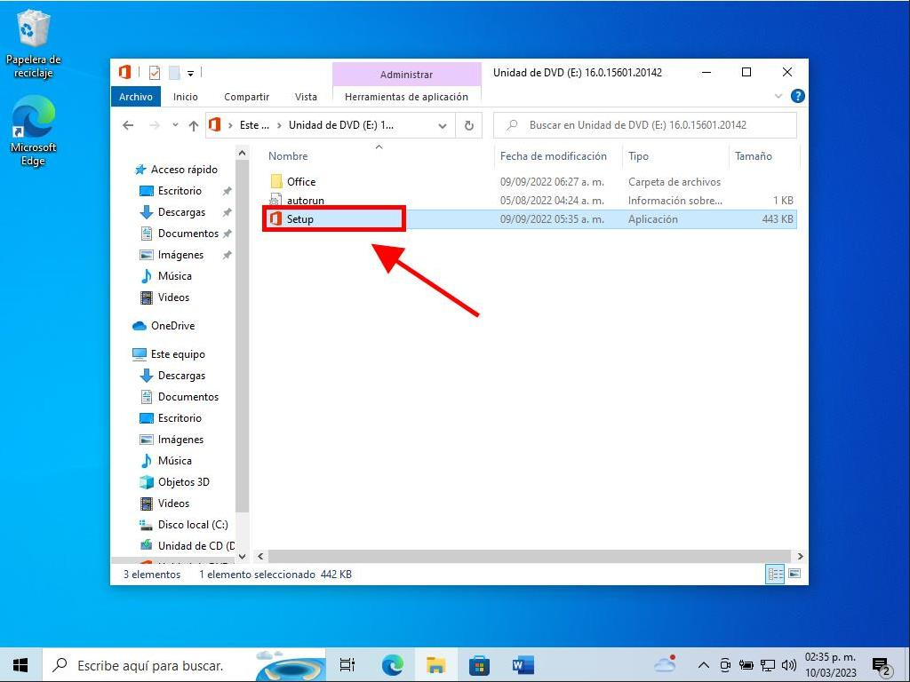Switch to details view layout
Viewport: 910px width, 682px height.
coord(775,575)
